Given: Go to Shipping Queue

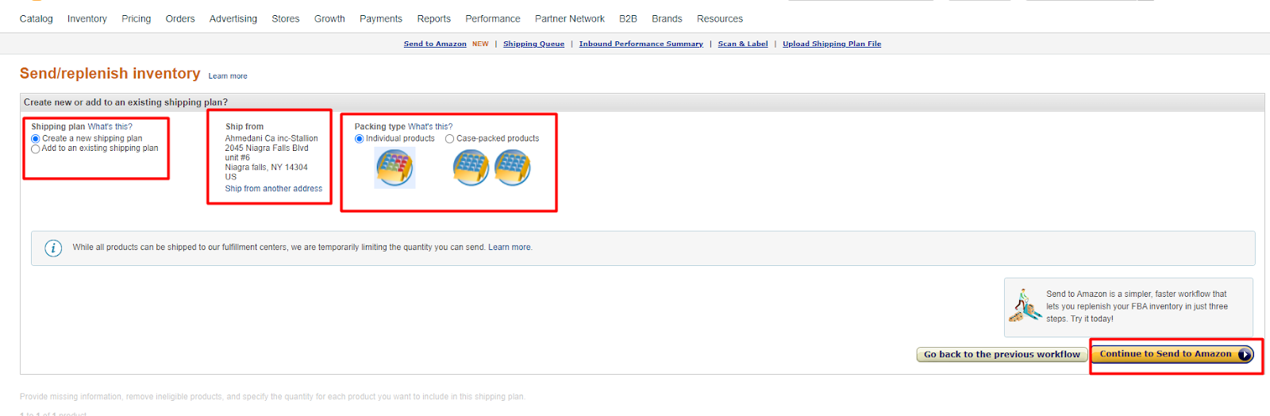Looking at the screenshot, I should [534, 44].
